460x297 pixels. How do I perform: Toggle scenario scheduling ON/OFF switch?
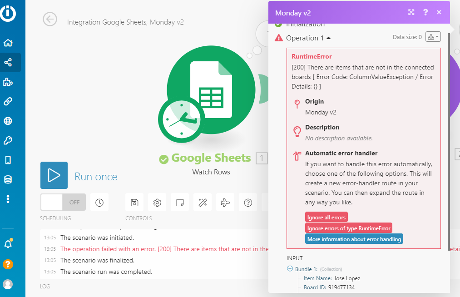click(x=63, y=202)
